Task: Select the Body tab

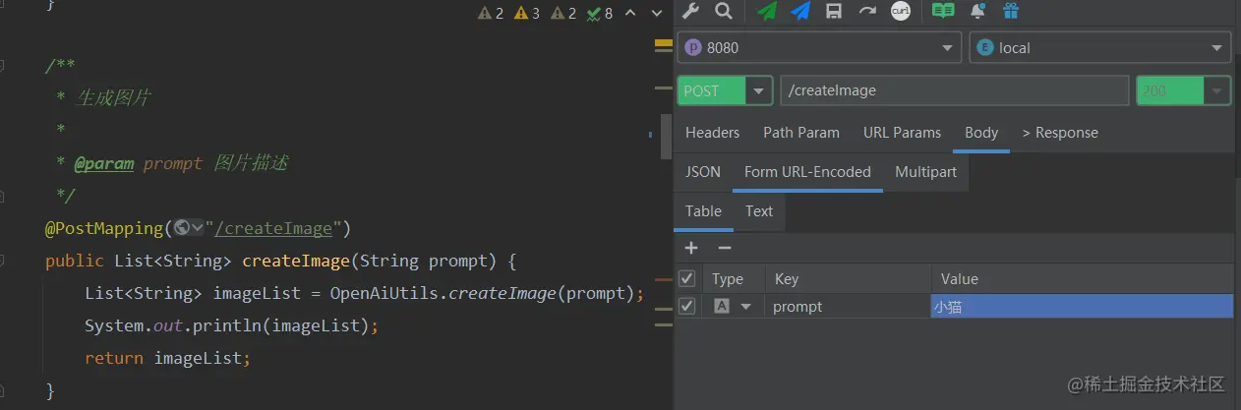Action: tap(981, 133)
